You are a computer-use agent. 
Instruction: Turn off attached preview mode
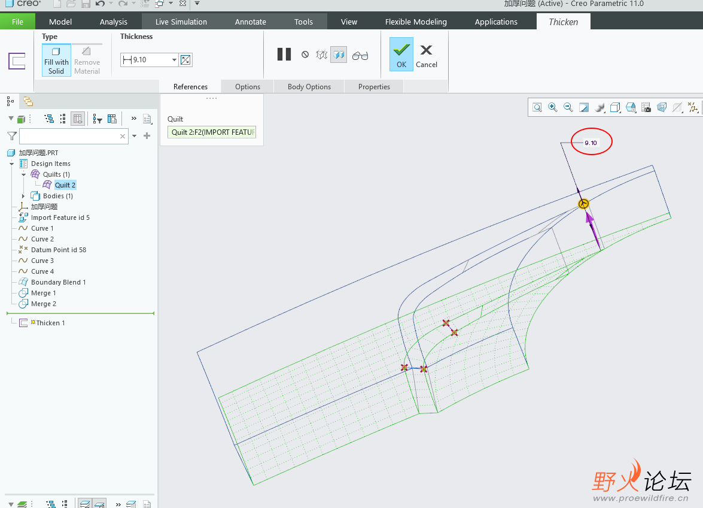[x=339, y=55]
